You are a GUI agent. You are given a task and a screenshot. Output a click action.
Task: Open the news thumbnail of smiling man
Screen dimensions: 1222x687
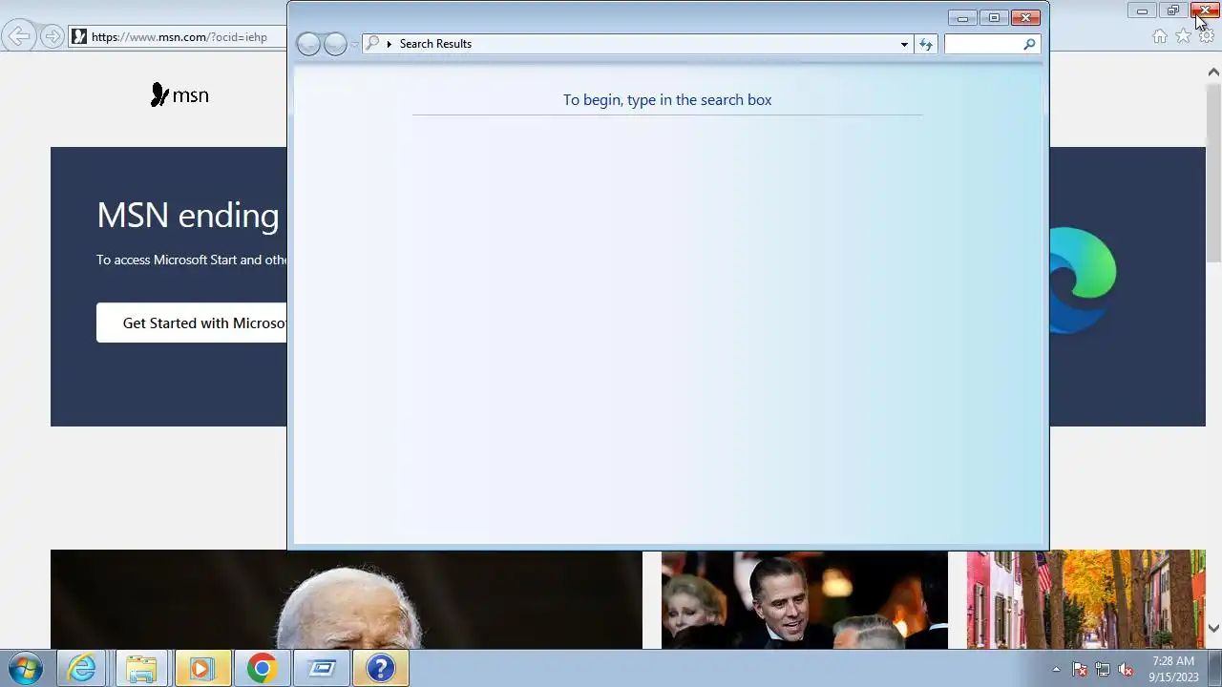(x=805, y=599)
